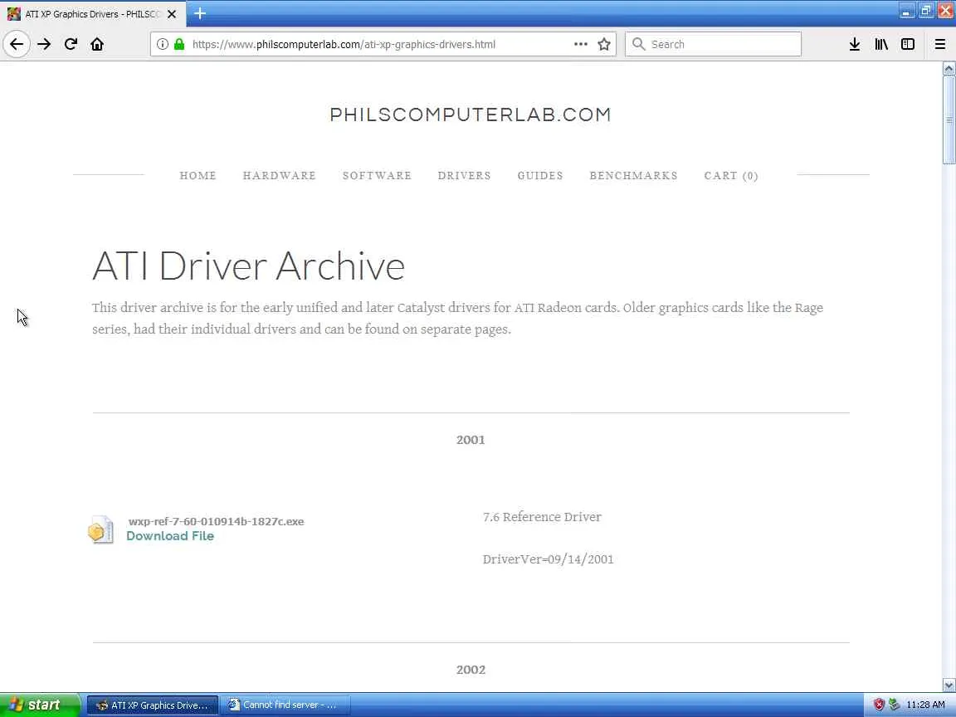Click the green secure padlock icon
Screen dimensions: 956x717
click(x=179, y=44)
